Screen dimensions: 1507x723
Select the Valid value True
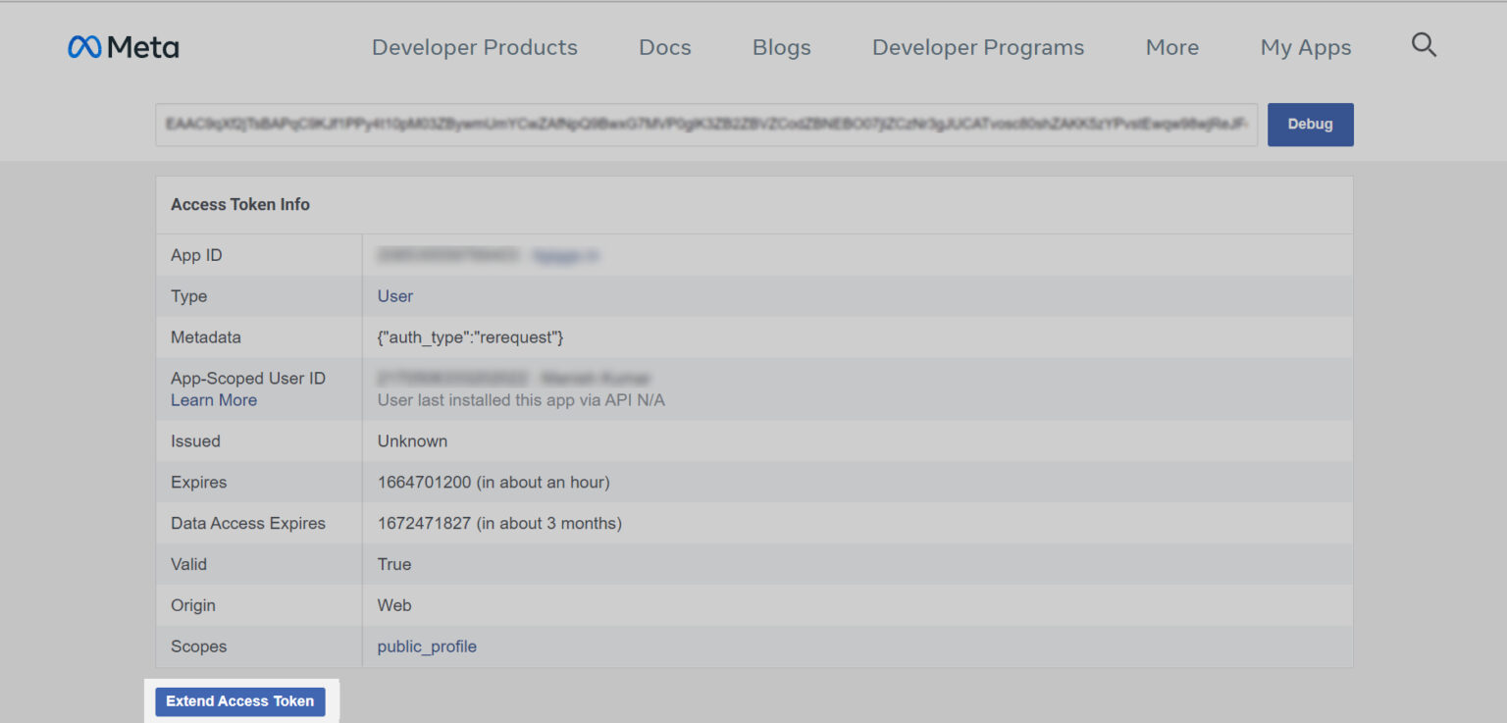point(394,564)
